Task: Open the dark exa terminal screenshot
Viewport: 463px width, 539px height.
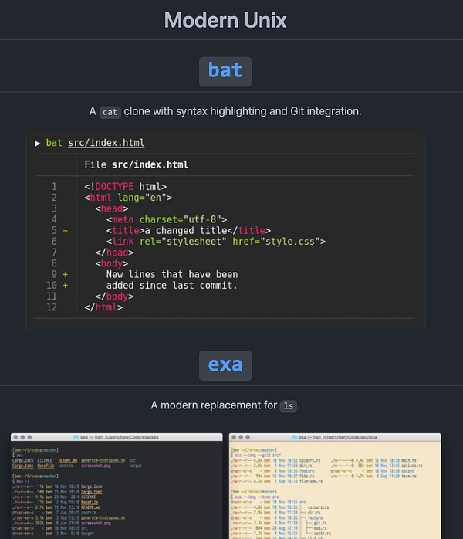Action: tap(117, 486)
